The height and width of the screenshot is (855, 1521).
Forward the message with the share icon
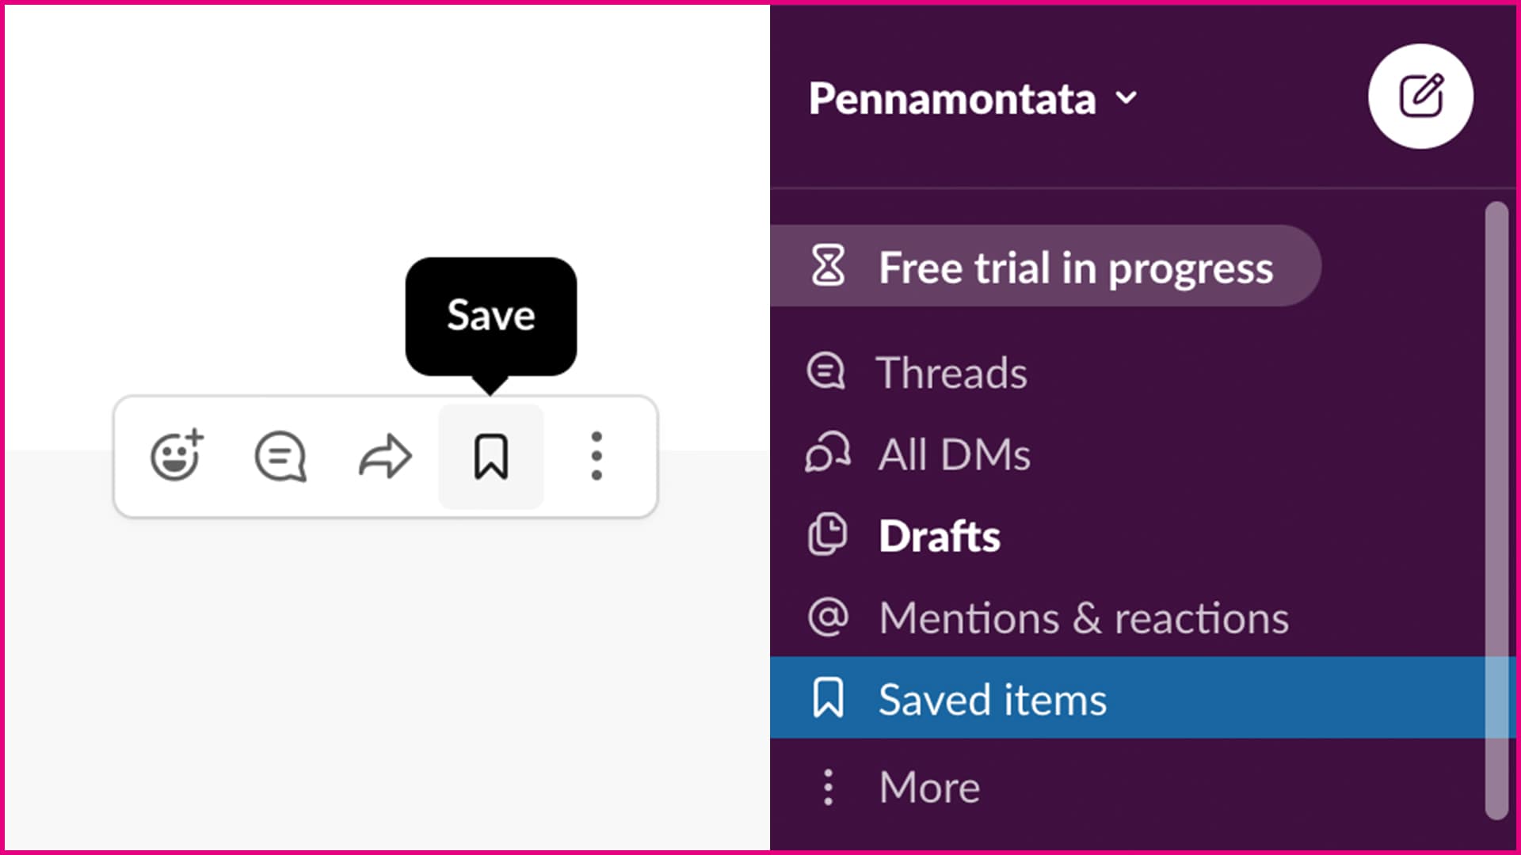[x=386, y=455]
